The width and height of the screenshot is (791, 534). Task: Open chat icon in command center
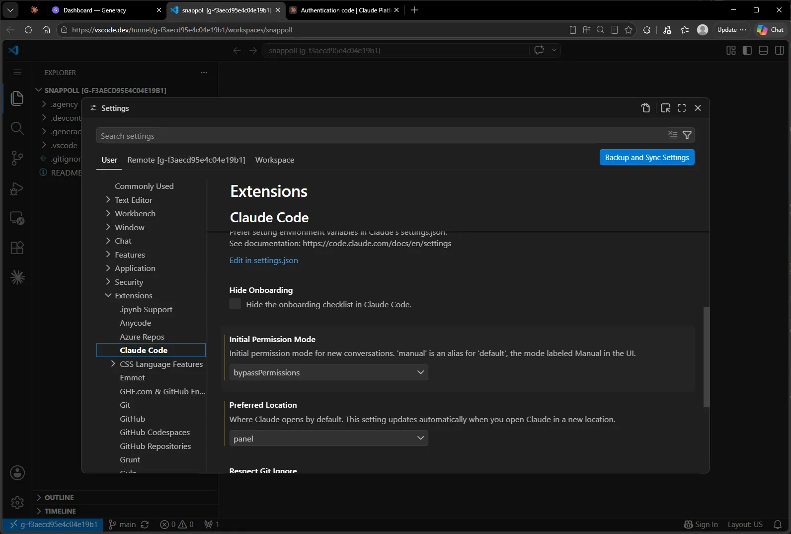coord(539,50)
